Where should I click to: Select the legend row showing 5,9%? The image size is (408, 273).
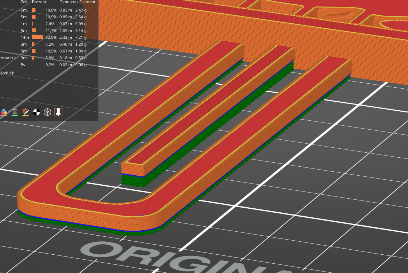(49, 58)
